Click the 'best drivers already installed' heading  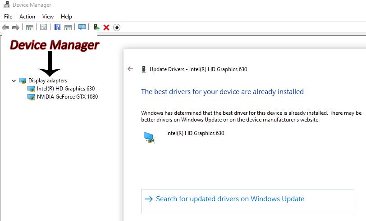coord(222,92)
